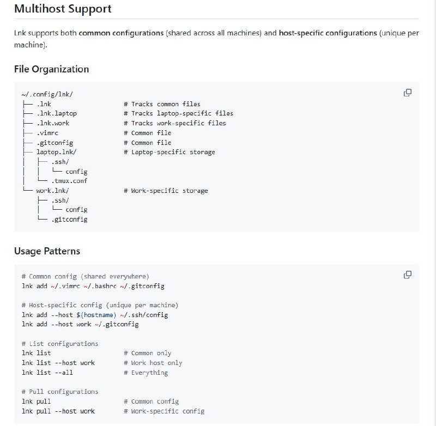
Task: Click the 'lnk add --host work ~/.gitconfig' line
Action: click(x=80, y=324)
